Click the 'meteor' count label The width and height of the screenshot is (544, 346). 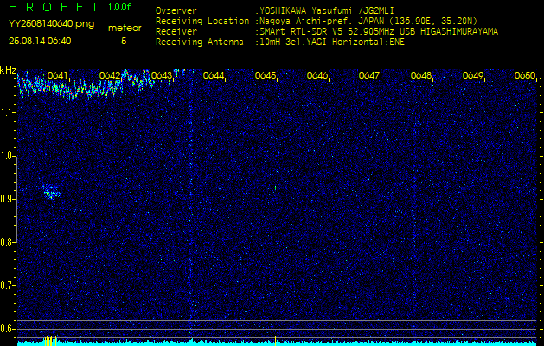(x=125, y=28)
